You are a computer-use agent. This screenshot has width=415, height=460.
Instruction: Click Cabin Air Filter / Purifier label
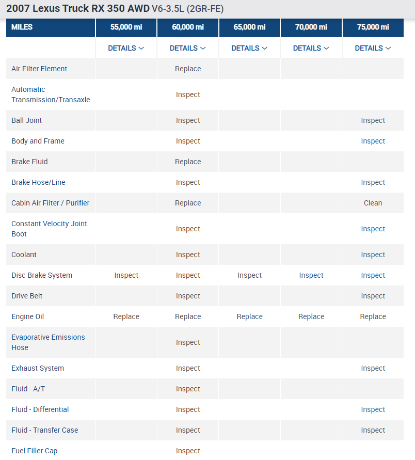[50, 203]
